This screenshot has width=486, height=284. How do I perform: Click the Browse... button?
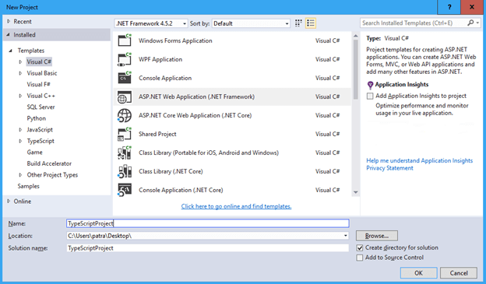[x=377, y=236]
